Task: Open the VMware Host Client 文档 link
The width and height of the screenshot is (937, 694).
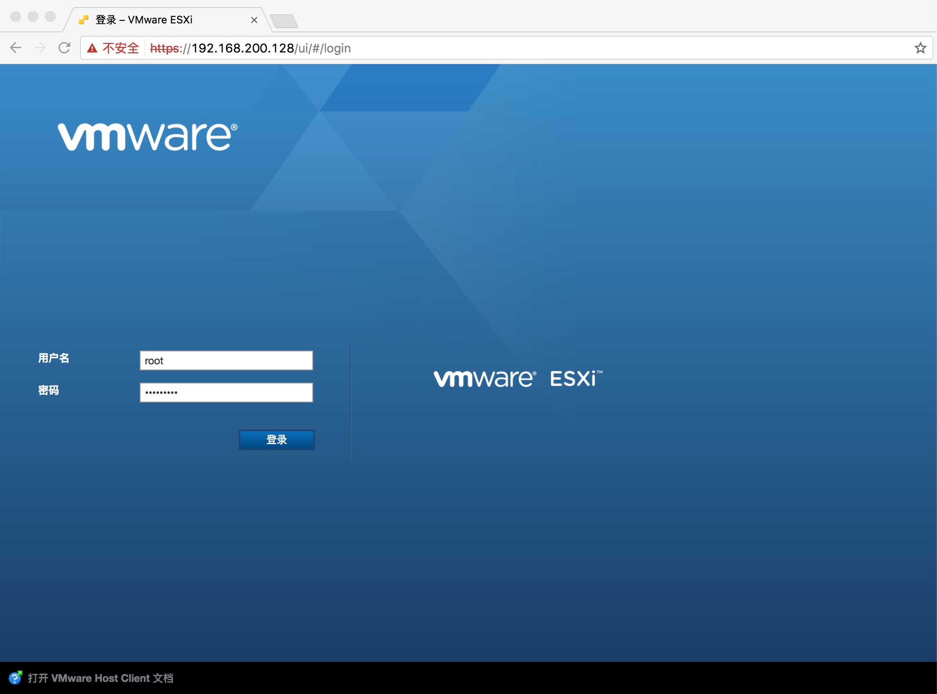Action: (101, 678)
